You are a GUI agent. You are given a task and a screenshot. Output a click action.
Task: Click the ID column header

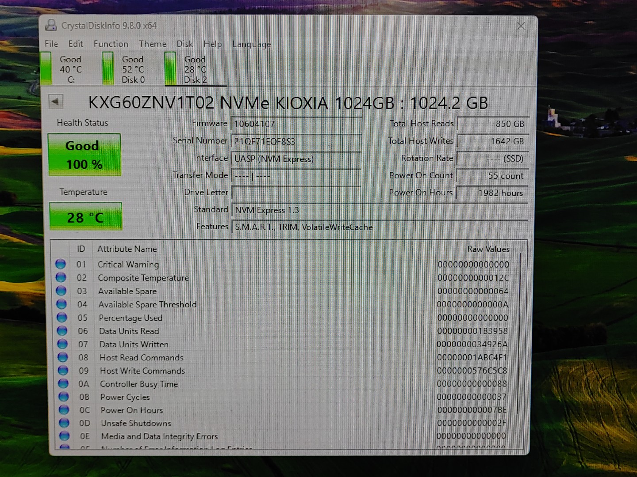pyautogui.click(x=81, y=249)
